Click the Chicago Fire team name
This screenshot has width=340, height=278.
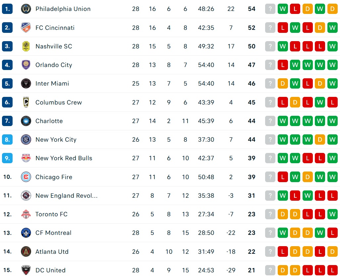tap(54, 177)
